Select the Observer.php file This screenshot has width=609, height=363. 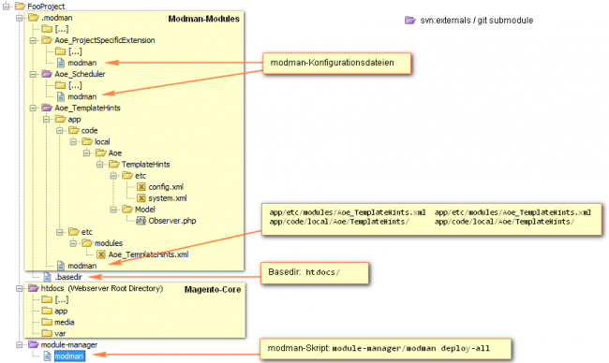(172, 221)
